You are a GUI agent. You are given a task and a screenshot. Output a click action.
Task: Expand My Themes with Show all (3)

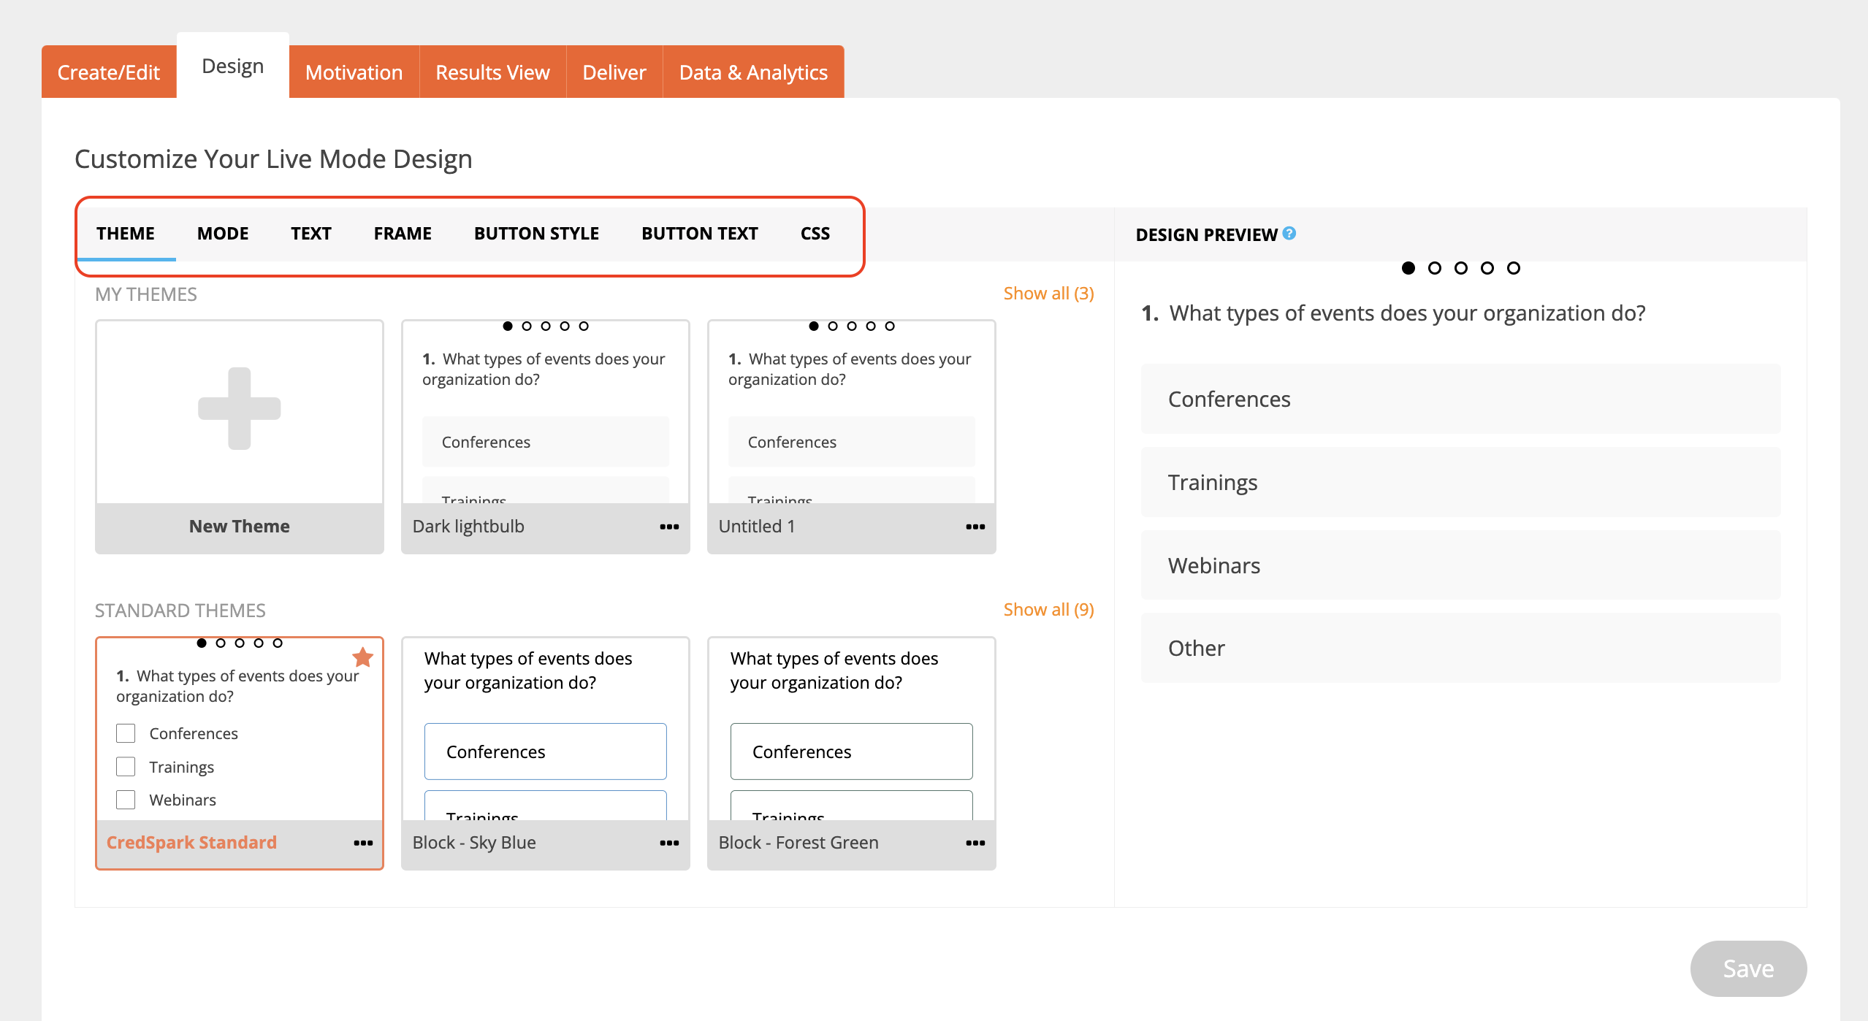tap(1048, 294)
